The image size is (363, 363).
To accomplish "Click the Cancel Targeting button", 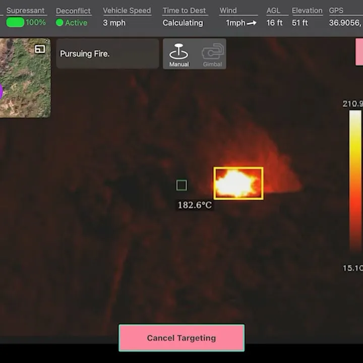I will pos(181,338).
